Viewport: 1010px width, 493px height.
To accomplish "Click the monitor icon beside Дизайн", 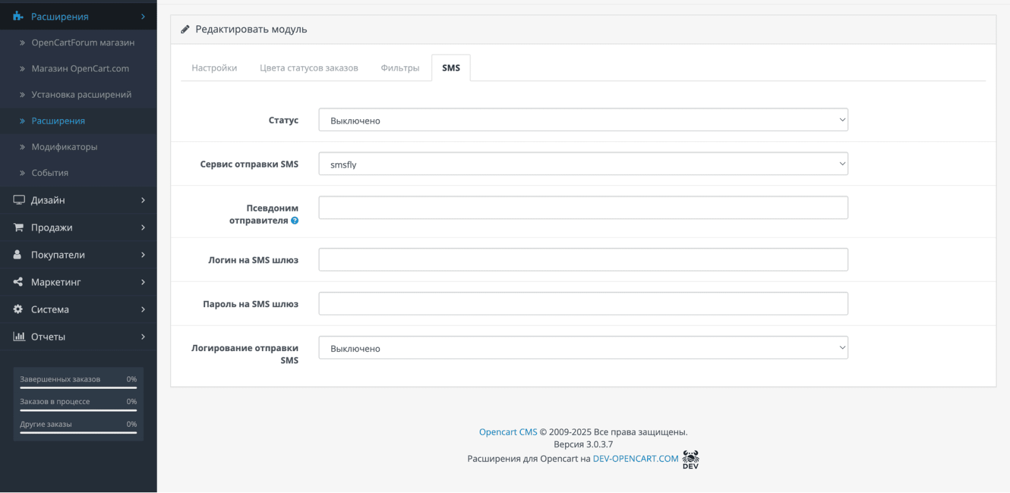I will point(19,200).
